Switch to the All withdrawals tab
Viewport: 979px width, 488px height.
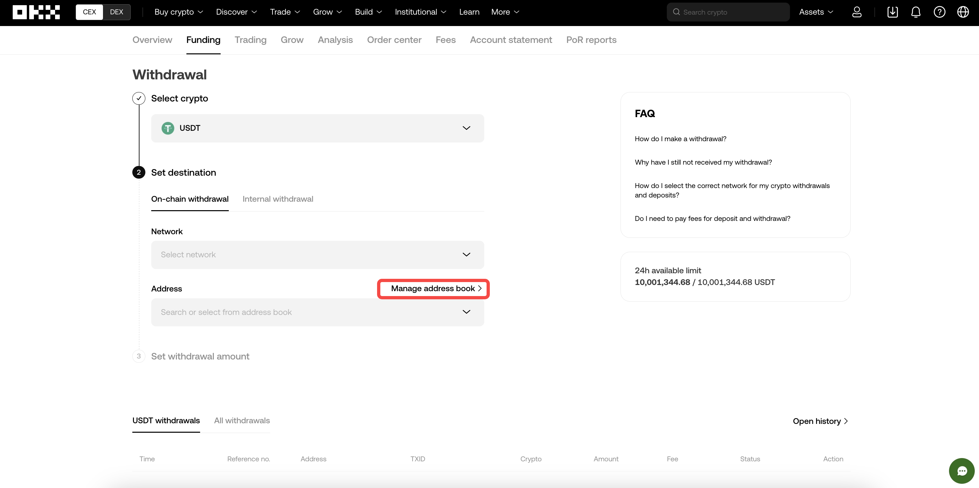242,420
